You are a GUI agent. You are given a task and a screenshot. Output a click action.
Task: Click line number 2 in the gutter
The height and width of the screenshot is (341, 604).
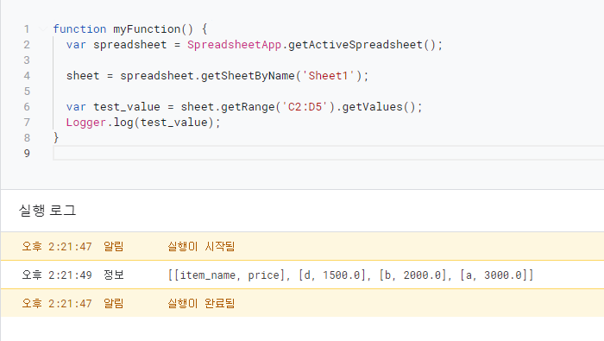[27, 45]
